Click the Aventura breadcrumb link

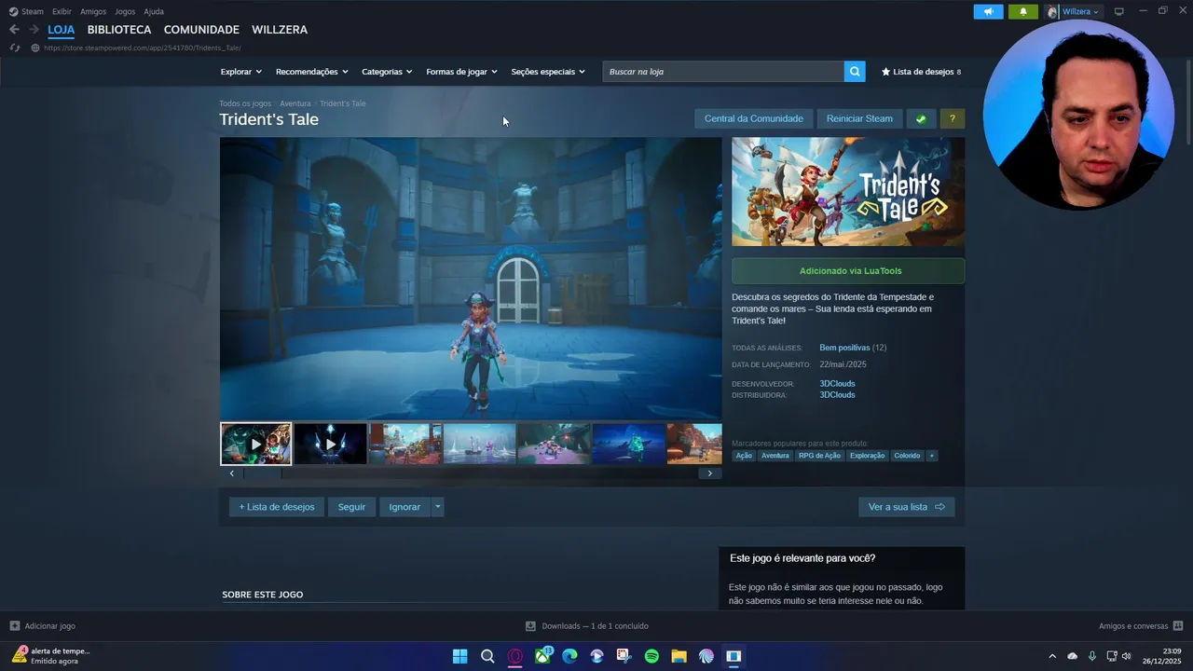click(x=295, y=103)
